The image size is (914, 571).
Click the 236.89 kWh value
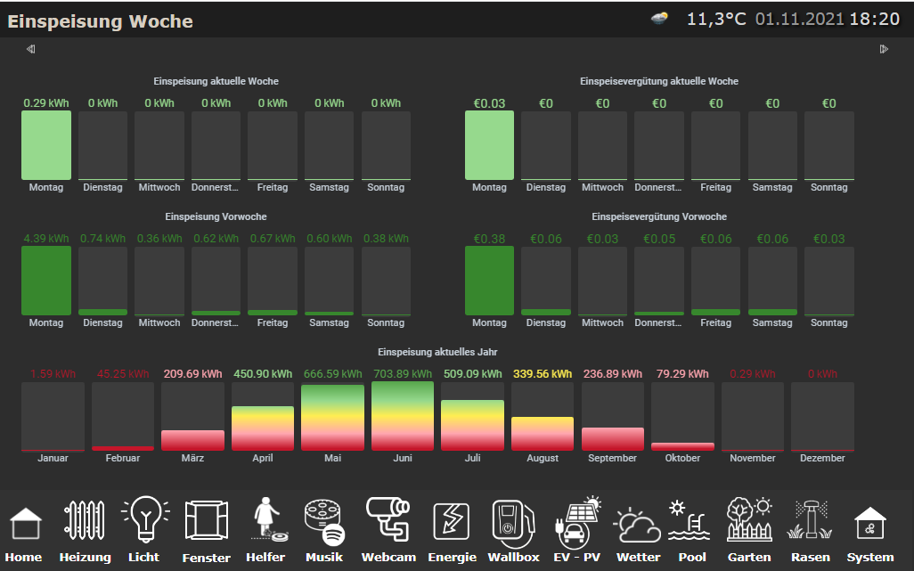point(613,374)
